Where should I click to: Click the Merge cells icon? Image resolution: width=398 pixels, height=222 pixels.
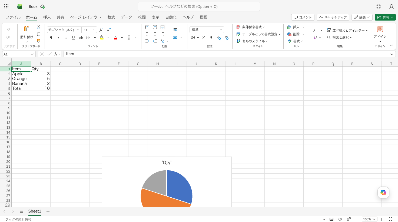pyautogui.click(x=175, y=38)
